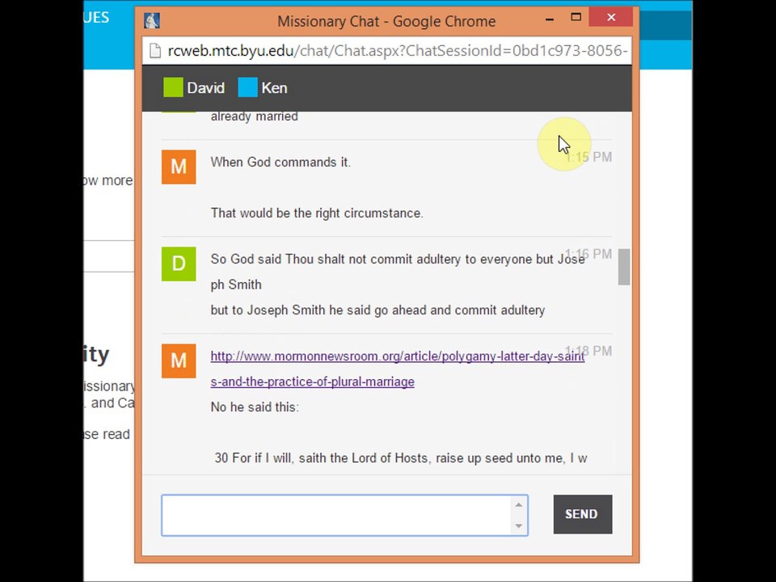Close the Missionary Chat window
The height and width of the screenshot is (582, 776).
pyautogui.click(x=611, y=17)
